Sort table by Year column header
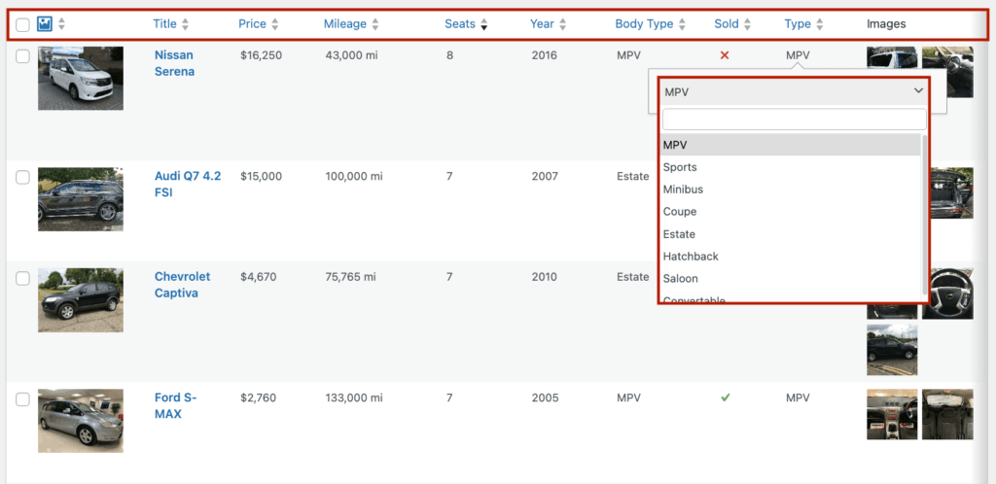996x484 pixels. (x=542, y=24)
